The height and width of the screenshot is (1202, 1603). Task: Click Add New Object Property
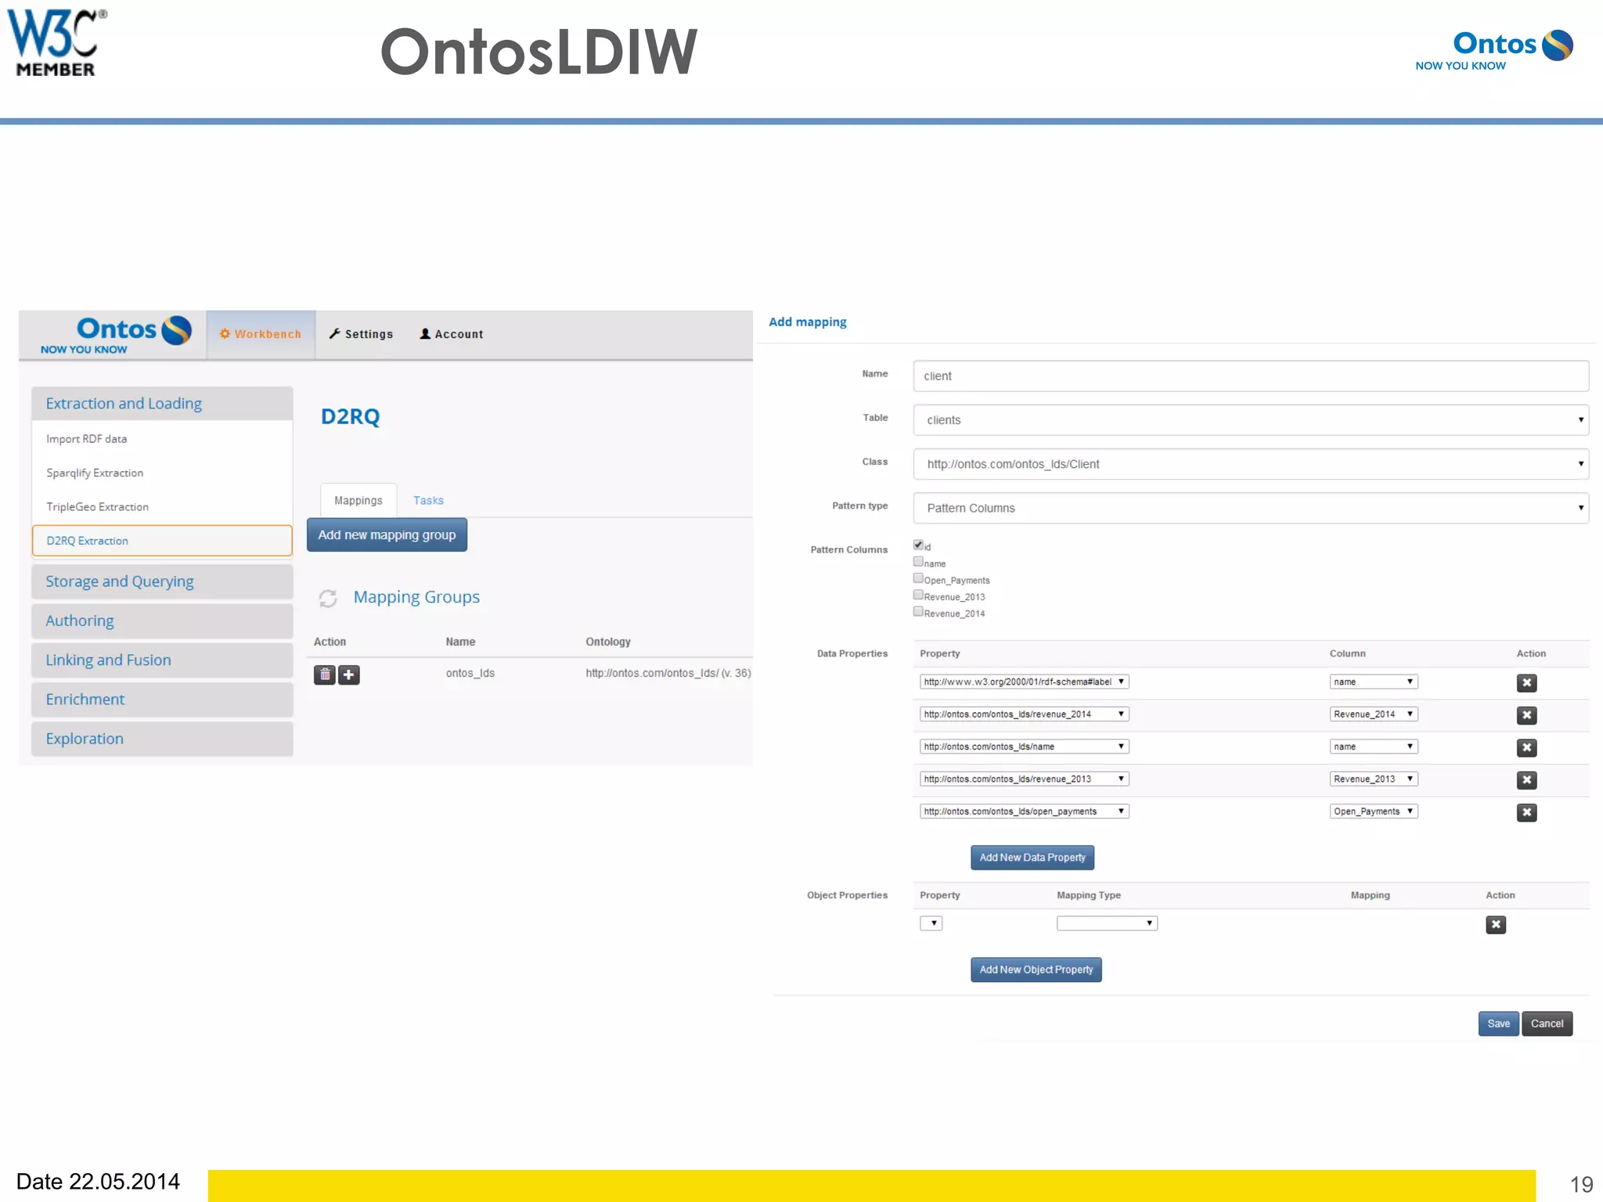click(1036, 970)
